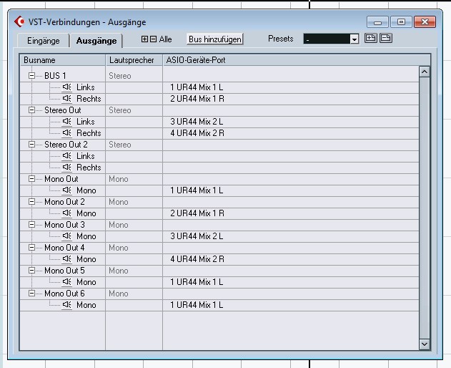Image resolution: width=451 pixels, height=368 pixels.
Task: Click the port cell of Mono Out
Action: 291,190
